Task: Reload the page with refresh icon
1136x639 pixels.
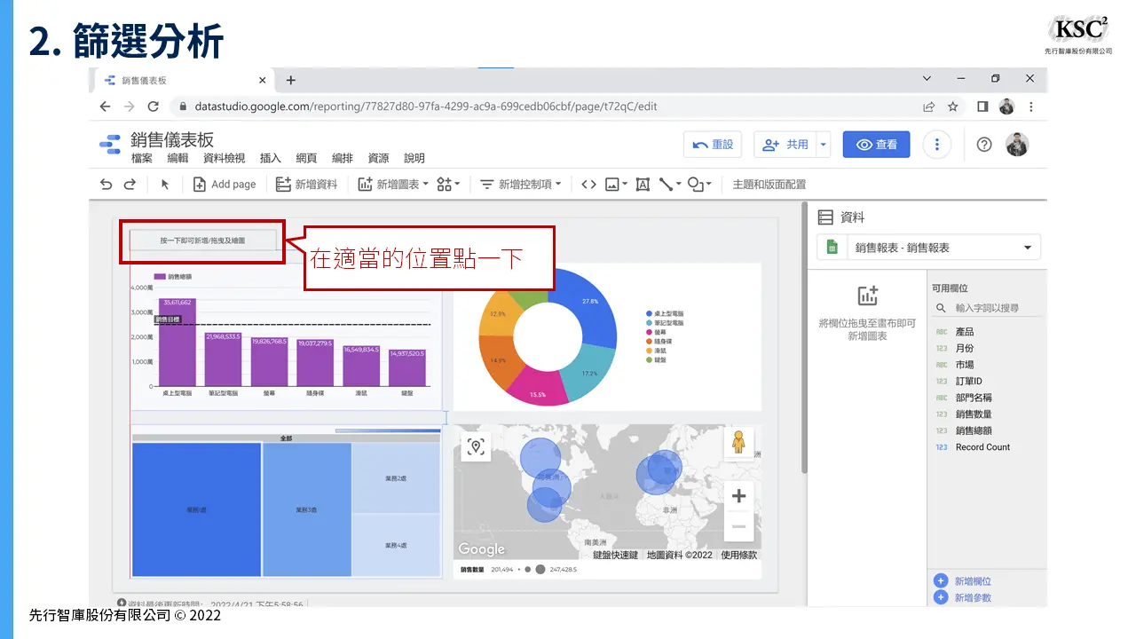Action: click(153, 106)
